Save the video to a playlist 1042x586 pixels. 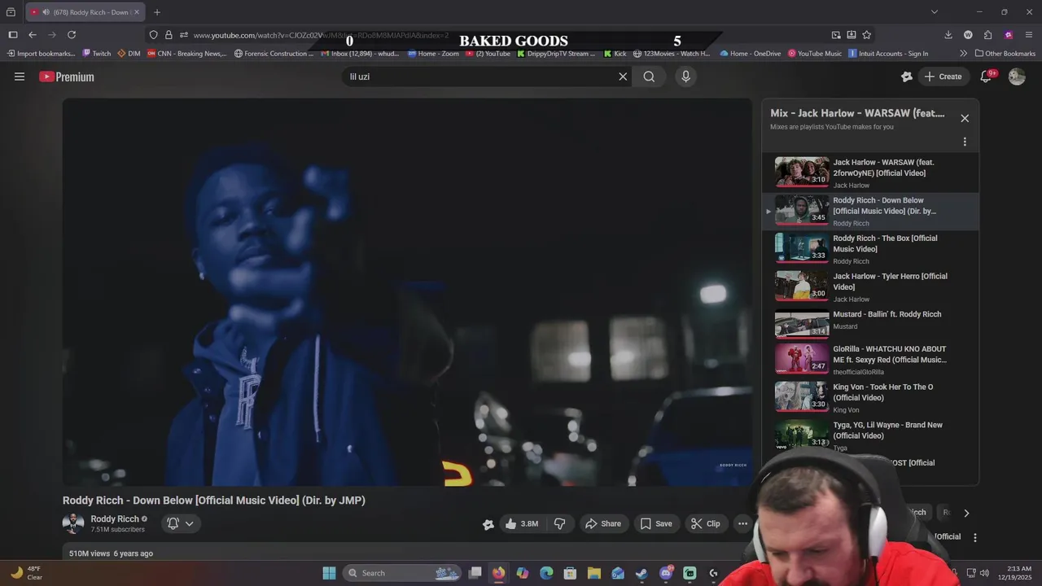(x=655, y=523)
